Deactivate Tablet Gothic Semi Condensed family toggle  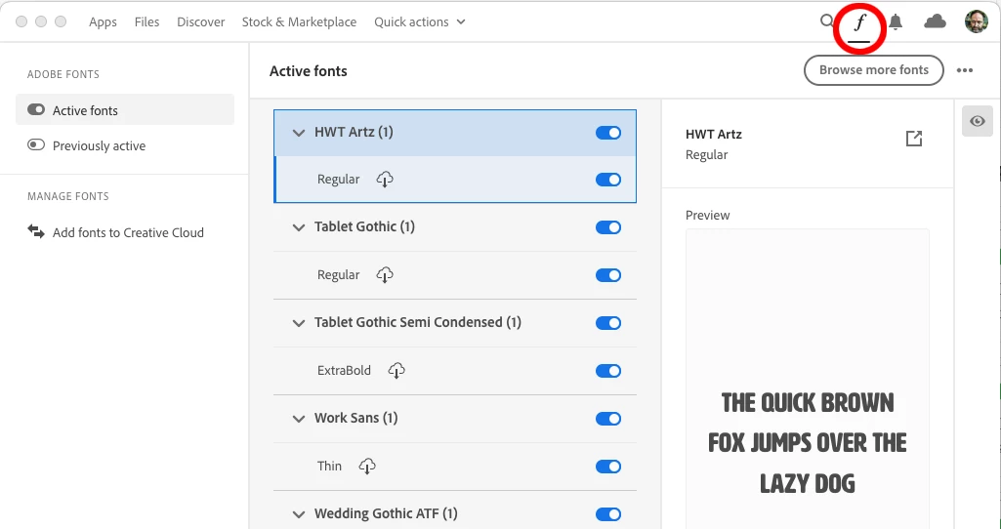608,323
